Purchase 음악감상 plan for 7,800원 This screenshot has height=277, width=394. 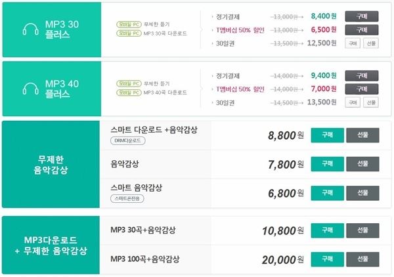point(327,163)
